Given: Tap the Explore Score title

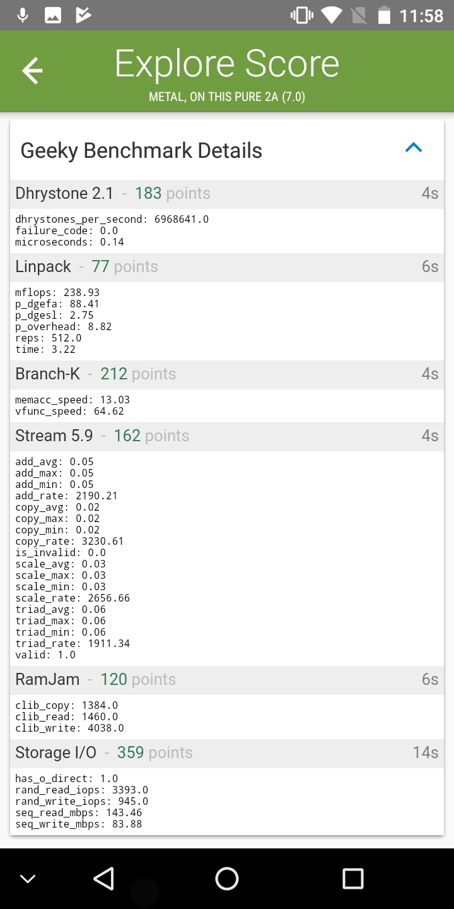Looking at the screenshot, I should click(227, 64).
